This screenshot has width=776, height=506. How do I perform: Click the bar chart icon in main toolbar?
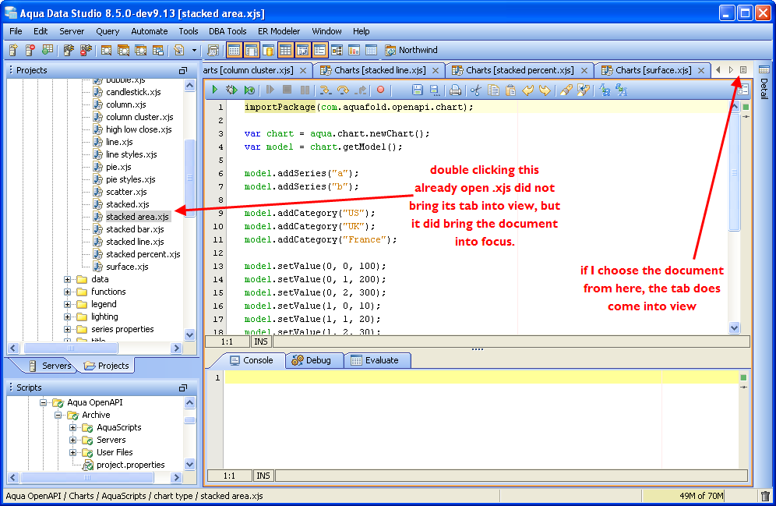point(354,50)
